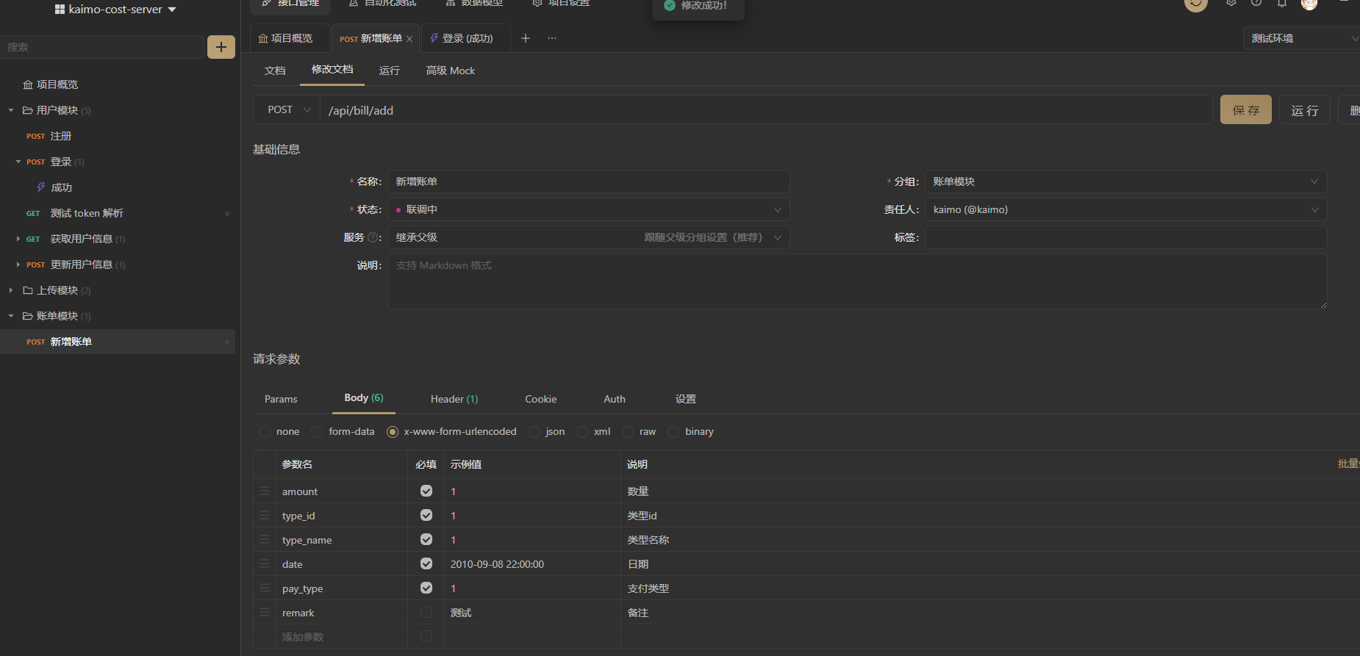This screenshot has width=1360, height=656.
Task: Collapse the 登录 item
Action: point(18,162)
